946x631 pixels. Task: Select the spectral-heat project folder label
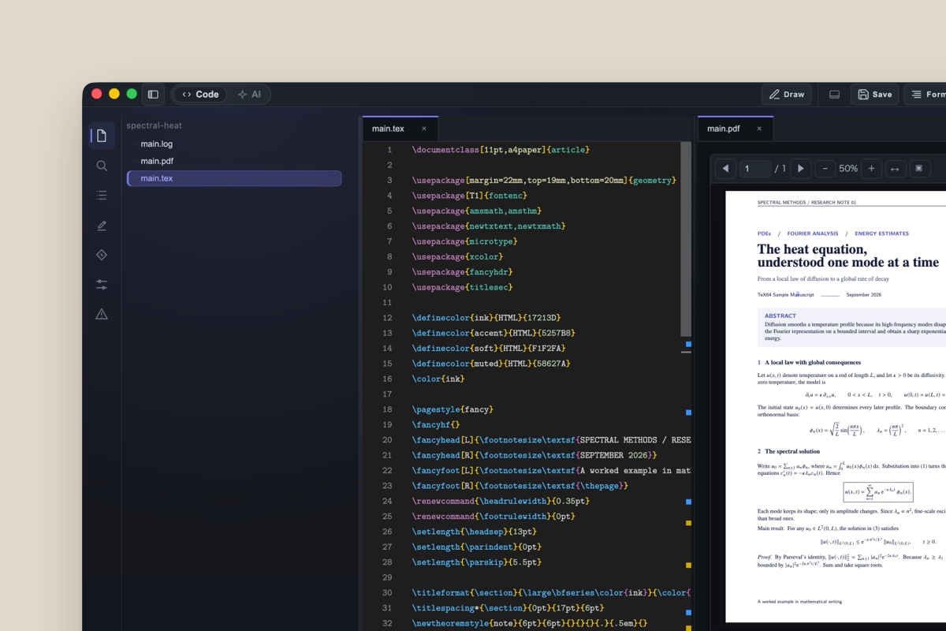(154, 125)
